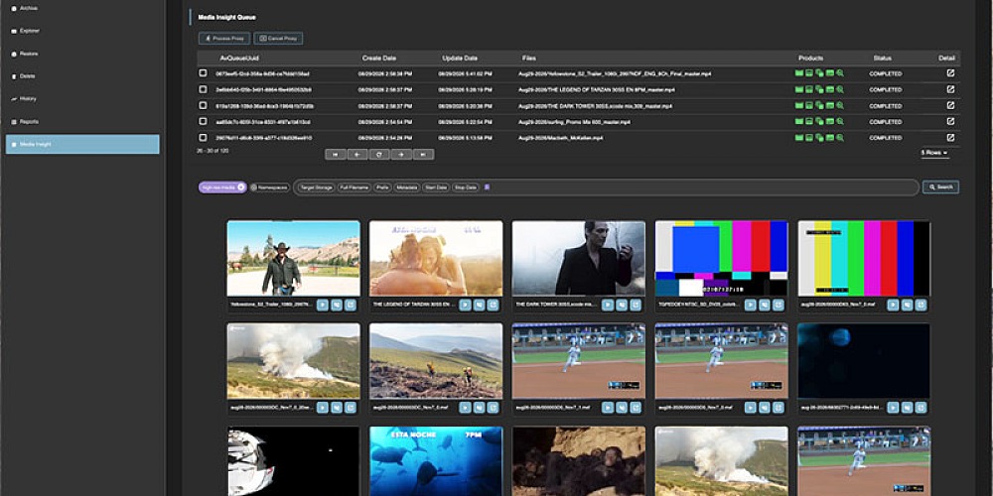This screenshot has height=496, width=993.
Task: Select Media Insight in the sidebar
Action: coord(82,144)
